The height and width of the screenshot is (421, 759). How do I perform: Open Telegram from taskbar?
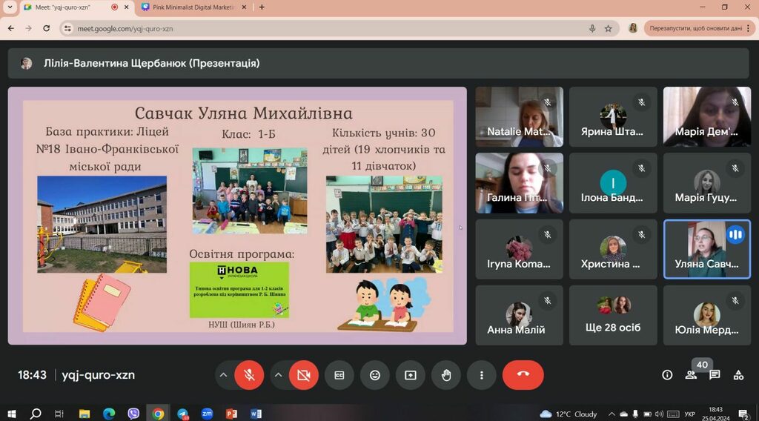[x=182, y=414]
